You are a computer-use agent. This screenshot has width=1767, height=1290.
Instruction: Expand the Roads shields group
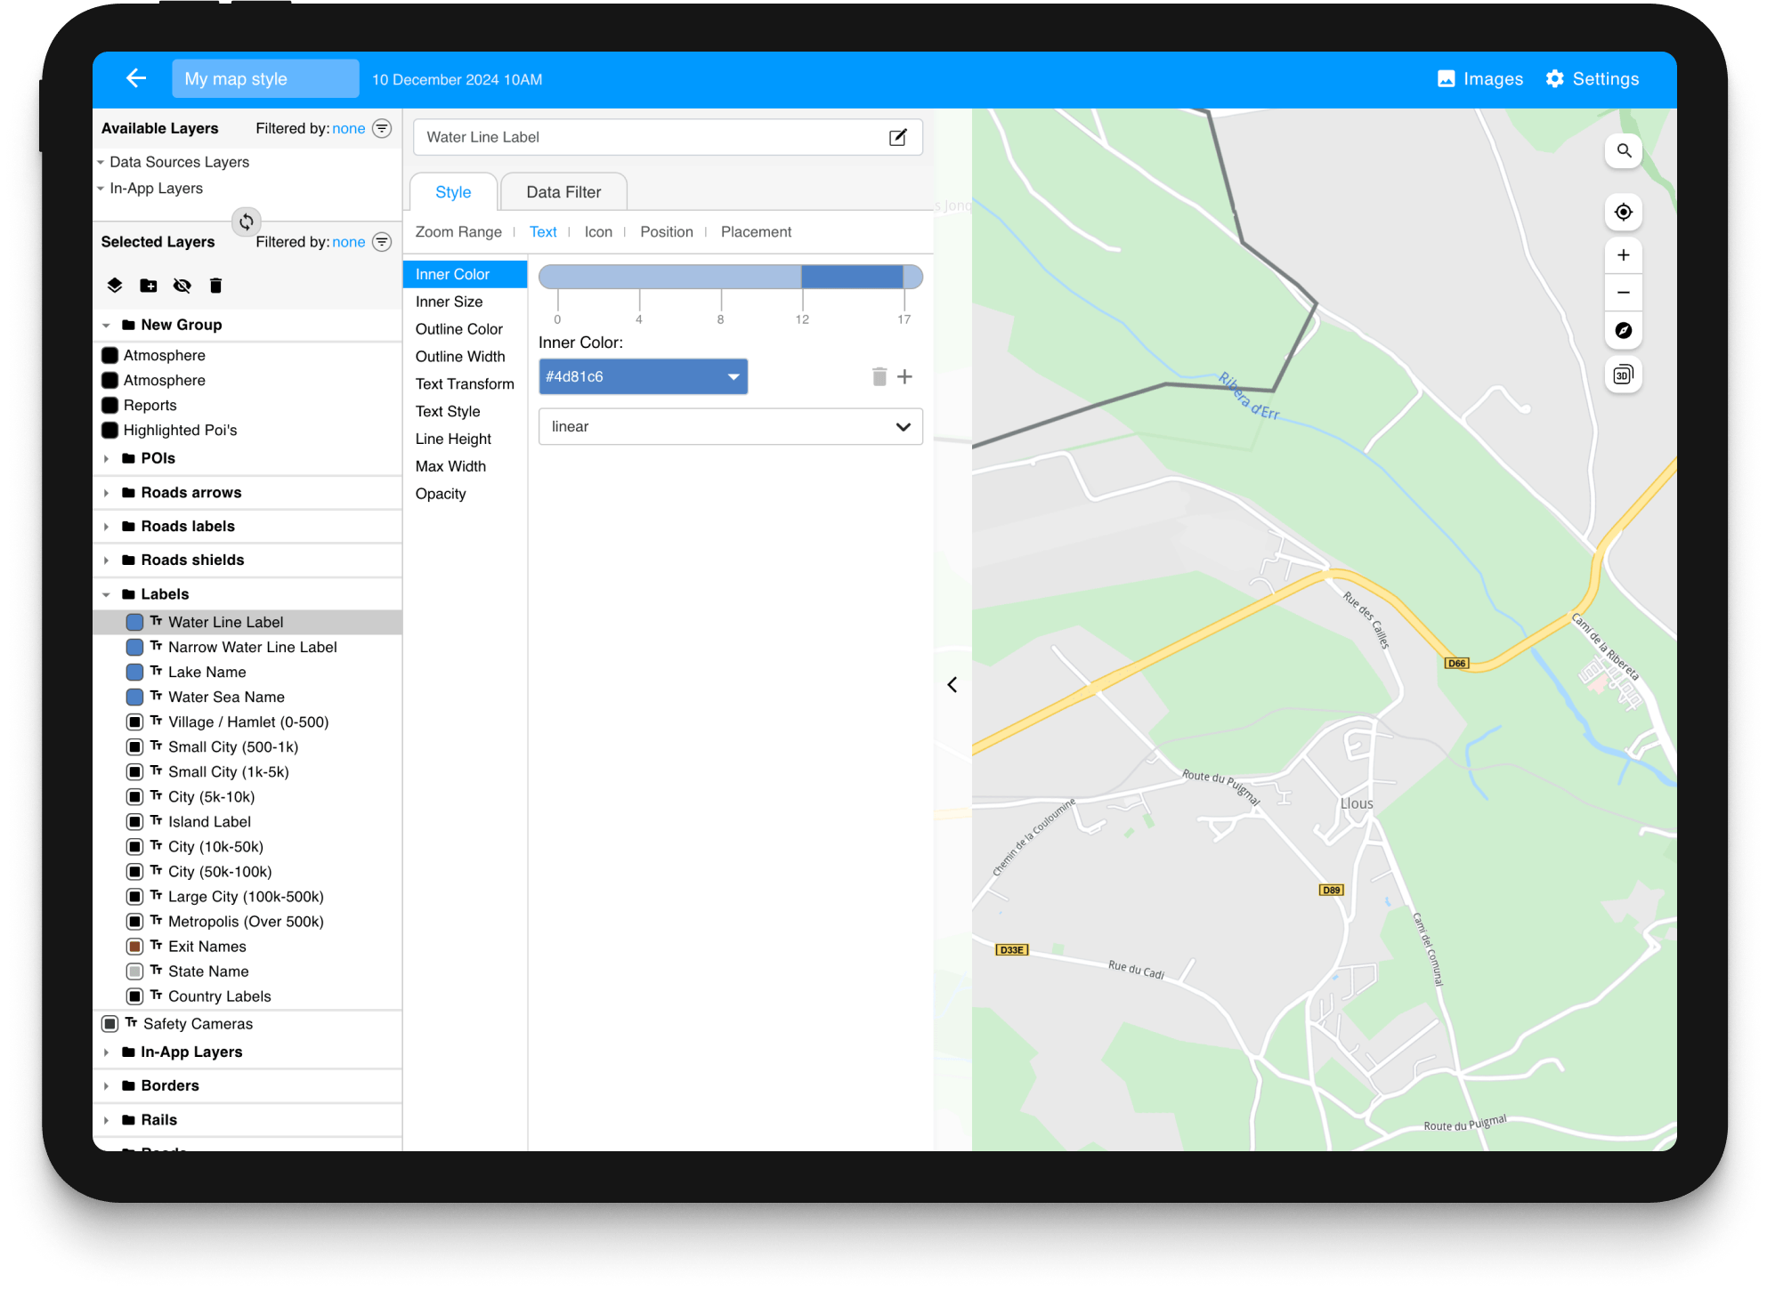pos(106,560)
